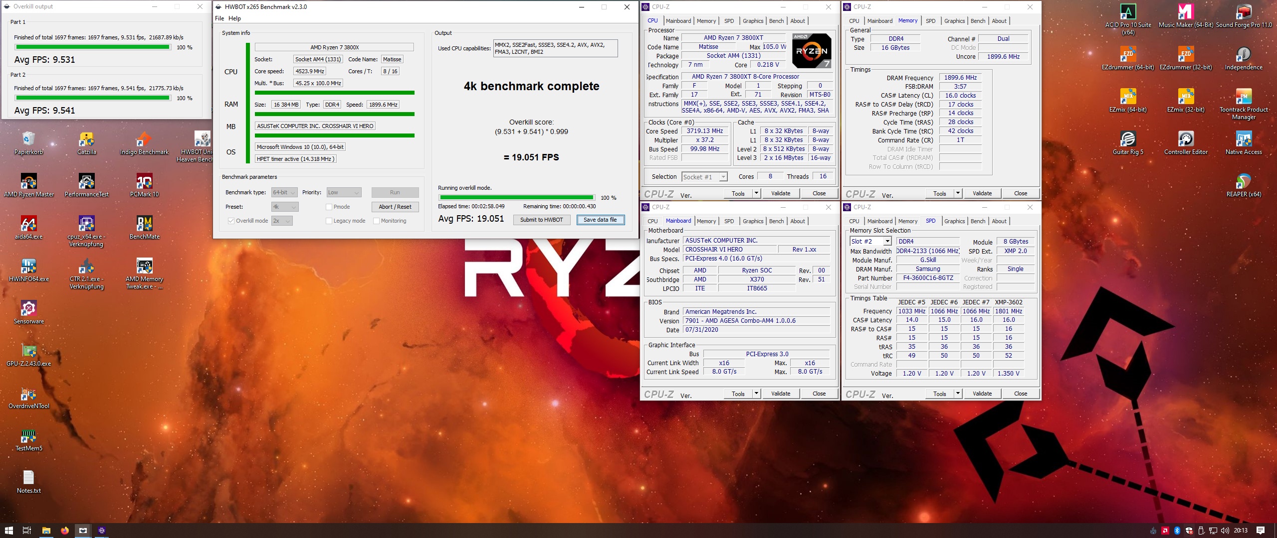The height and width of the screenshot is (538, 1277).
Task: Open GPU-Z.2.43.0.exe icon
Action: coord(29,355)
